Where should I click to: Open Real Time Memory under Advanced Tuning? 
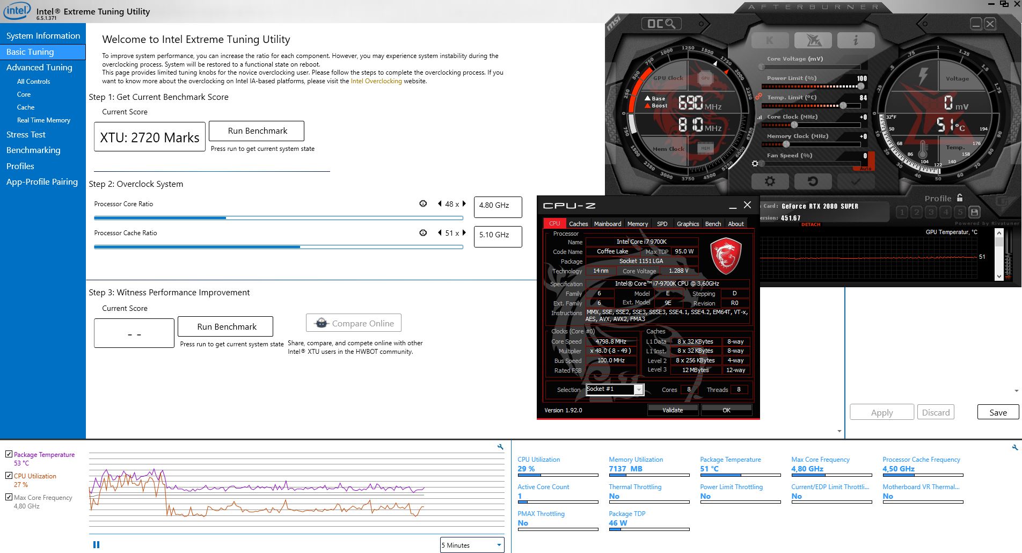(x=43, y=120)
